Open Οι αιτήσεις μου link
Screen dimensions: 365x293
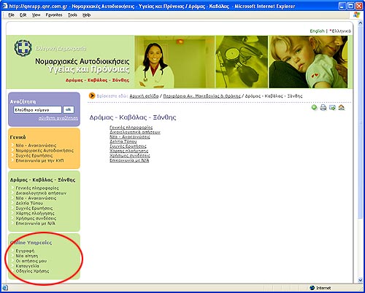tap(31, 261)
